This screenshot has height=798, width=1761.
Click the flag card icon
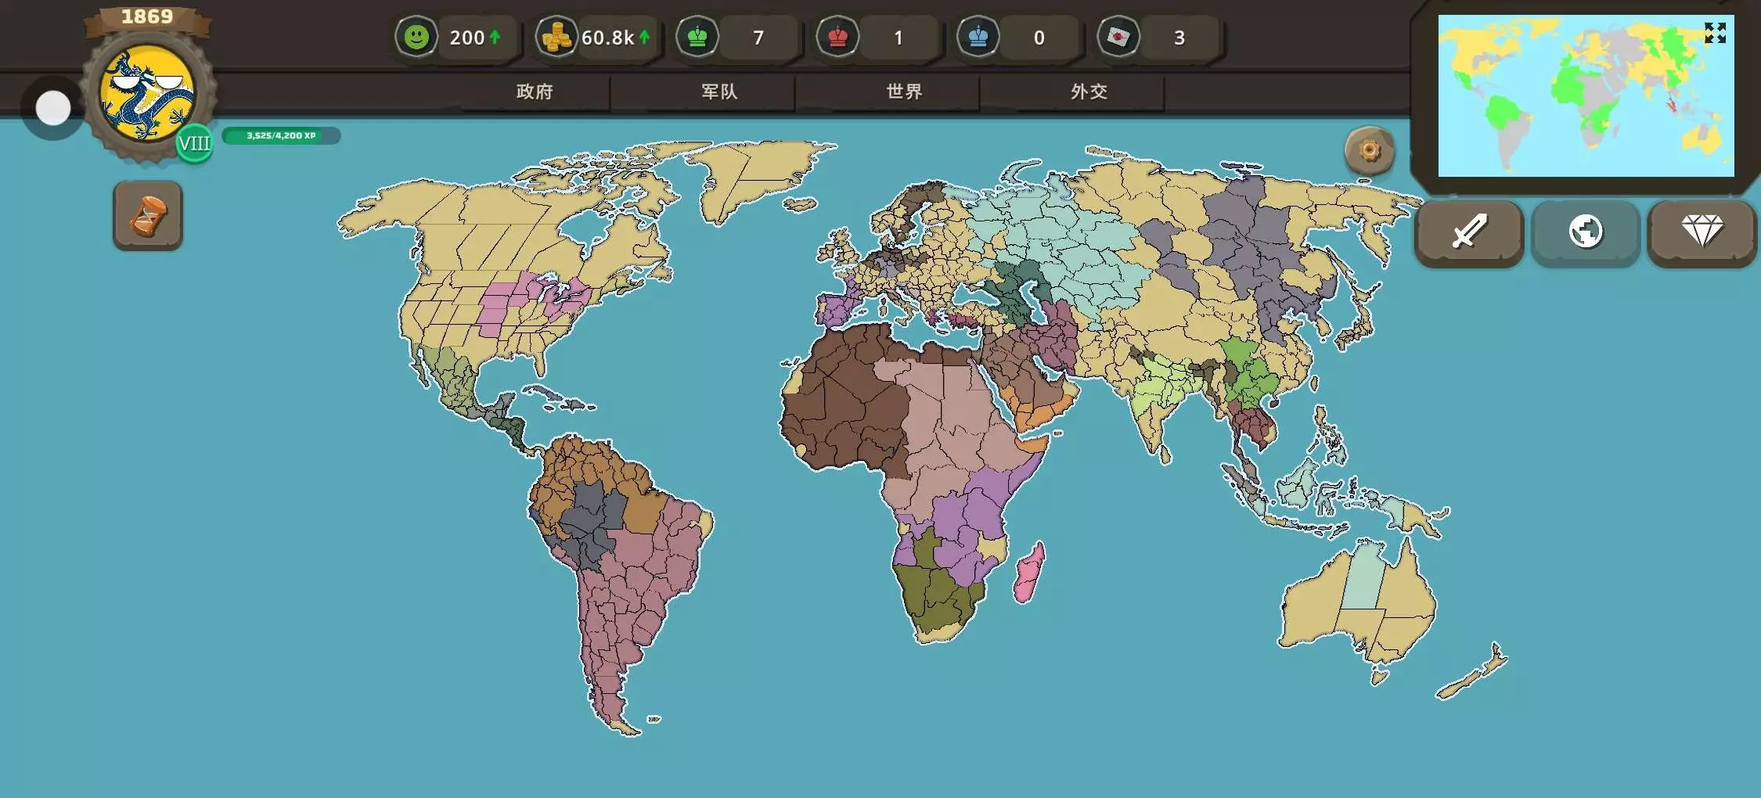click(x=1118, y=37)
